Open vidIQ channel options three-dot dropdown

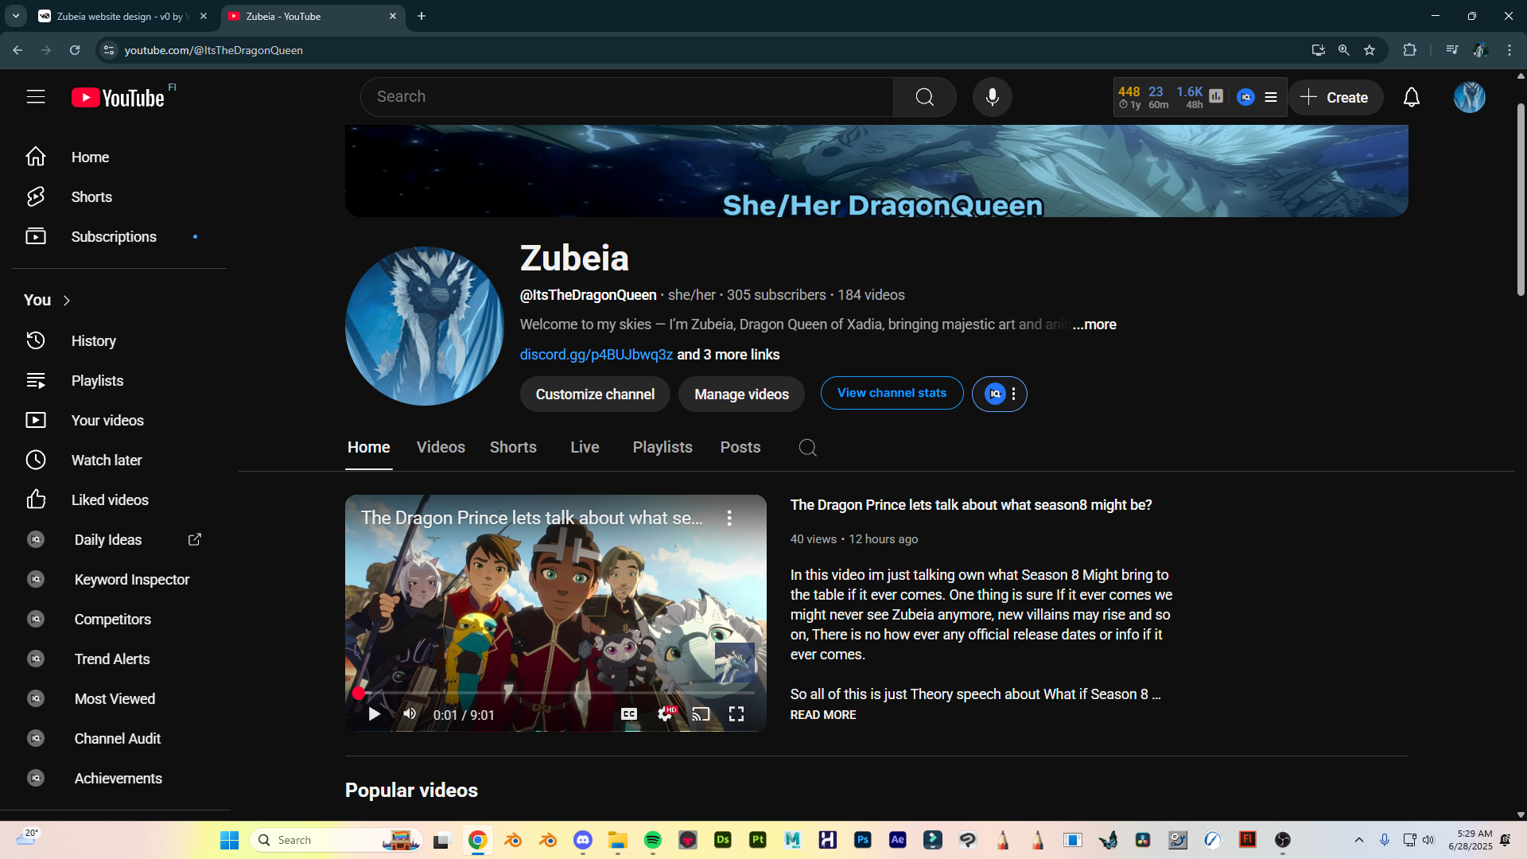coord(1013,394)
